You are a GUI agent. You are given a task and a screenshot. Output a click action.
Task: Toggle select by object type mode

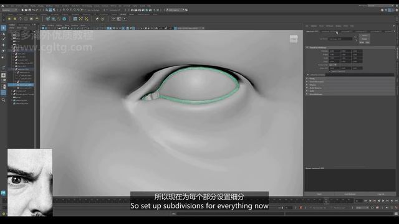pyautogui.click(x=50, y=10)
